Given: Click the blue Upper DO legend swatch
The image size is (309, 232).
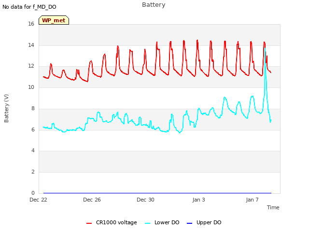Looking at the screenshot, I should [x=189, y=223].
